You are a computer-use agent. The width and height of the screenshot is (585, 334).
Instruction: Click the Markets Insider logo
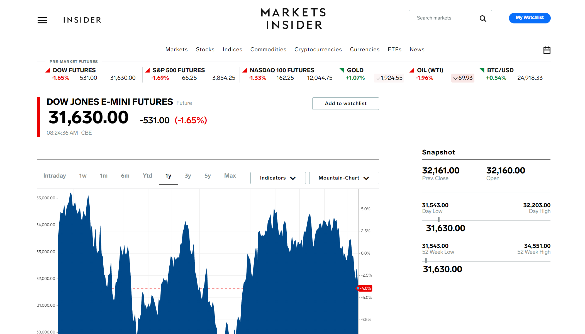tap(294, 19)
